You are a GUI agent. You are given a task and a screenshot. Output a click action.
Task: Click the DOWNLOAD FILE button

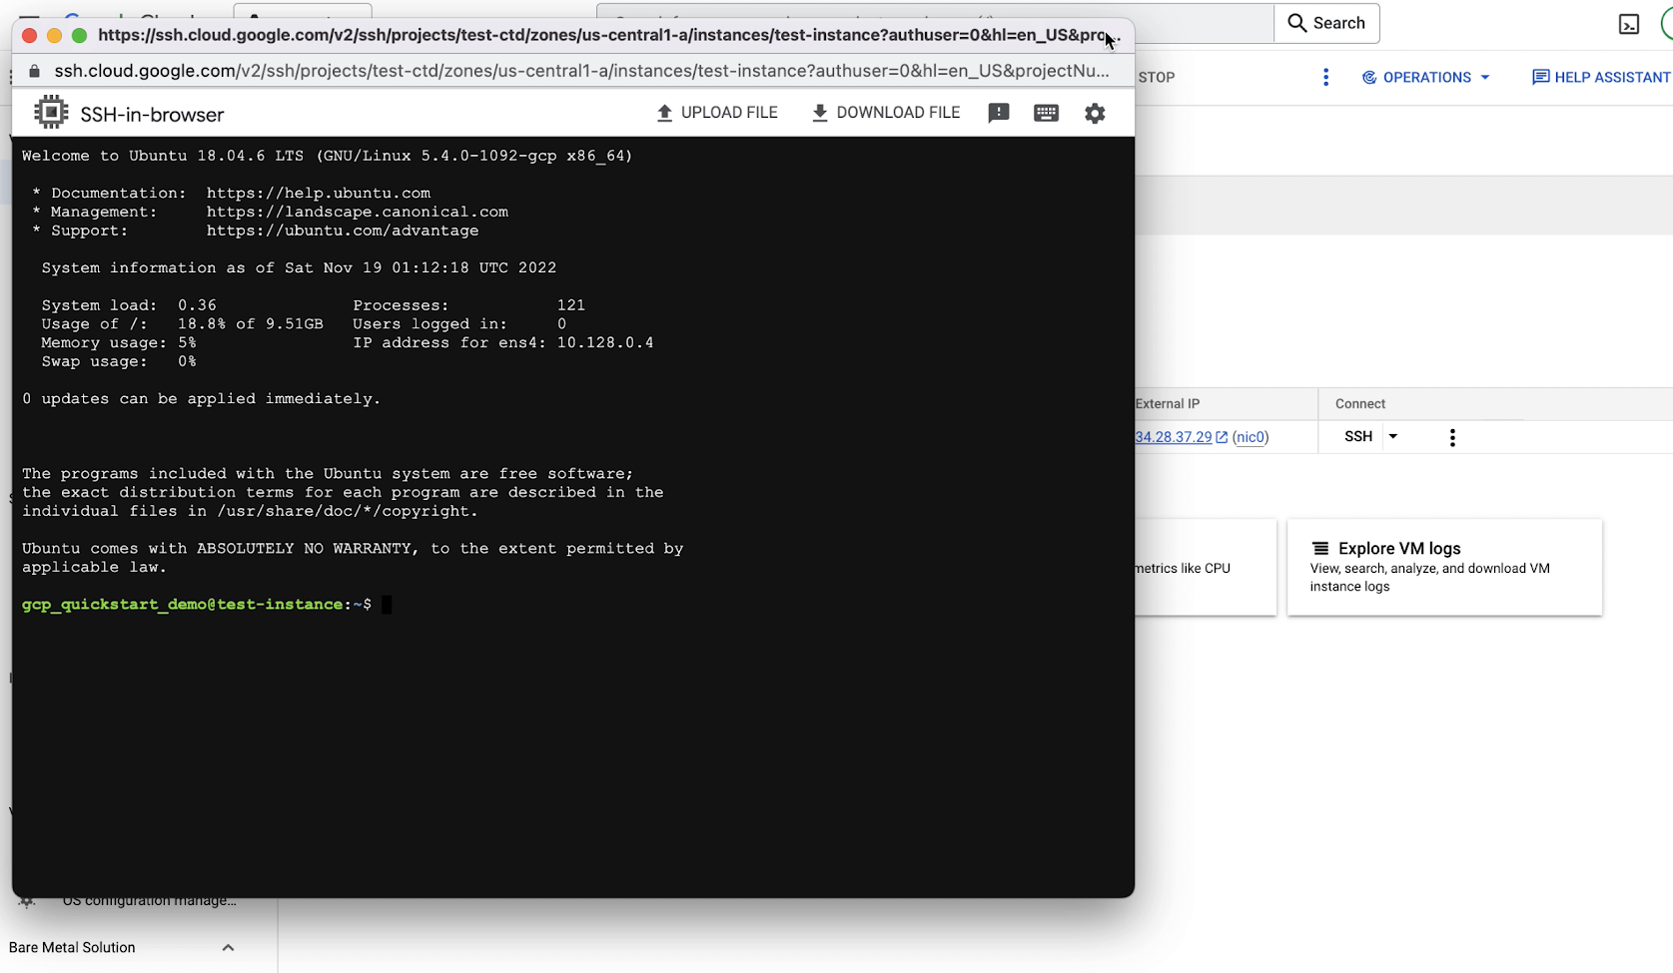[885, 113]
